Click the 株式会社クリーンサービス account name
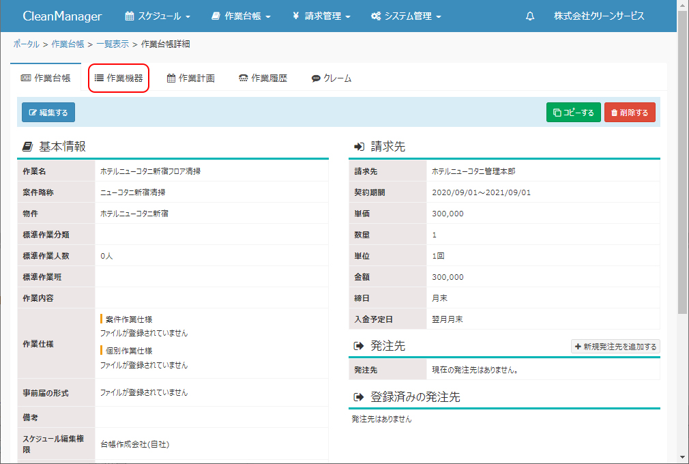This screenshot has width=689, height=464. (x=599, y=16)
